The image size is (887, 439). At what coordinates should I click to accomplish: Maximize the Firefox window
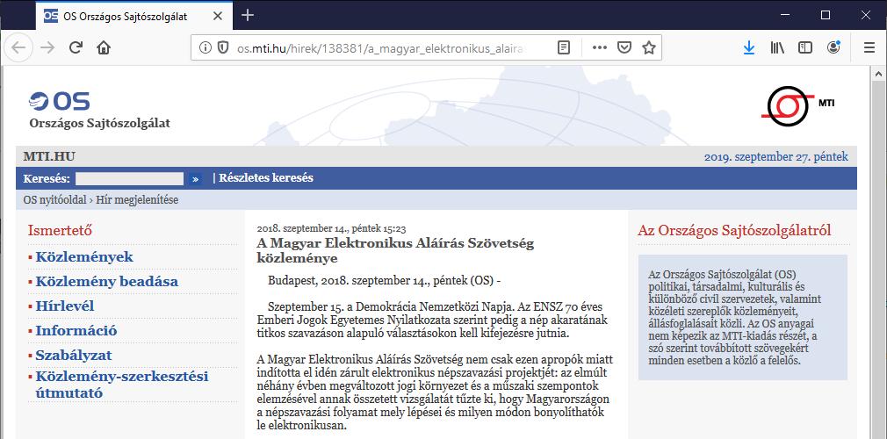(826, 15)
